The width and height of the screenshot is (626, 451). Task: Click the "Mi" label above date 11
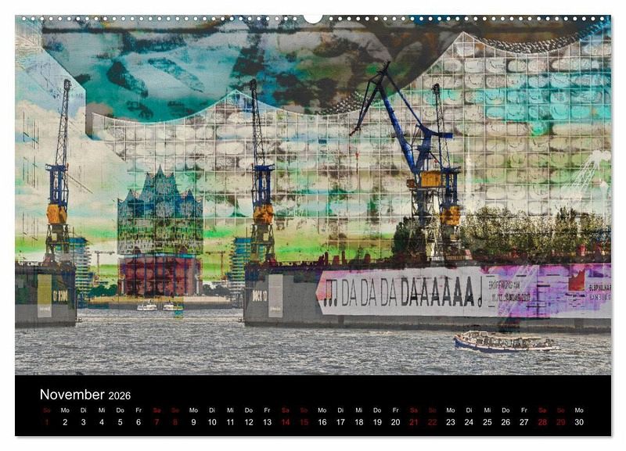(230, 410)
